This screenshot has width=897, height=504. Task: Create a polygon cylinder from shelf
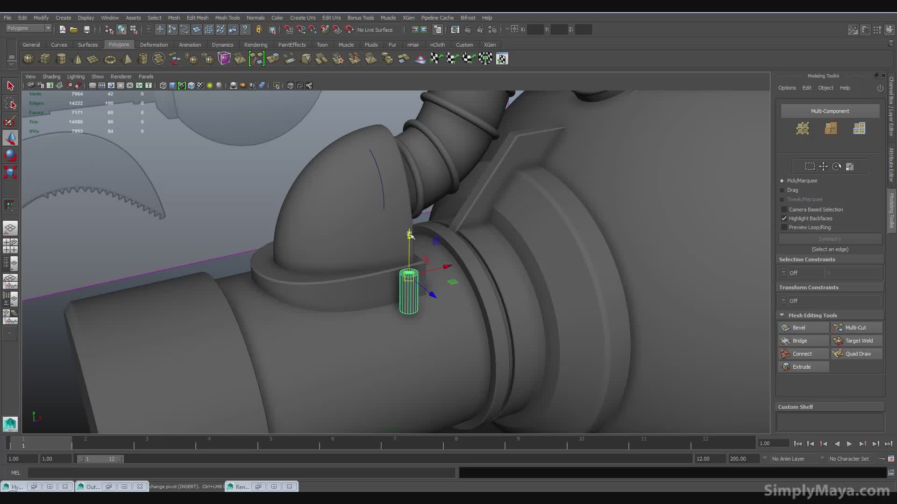(x=61, y=59)
